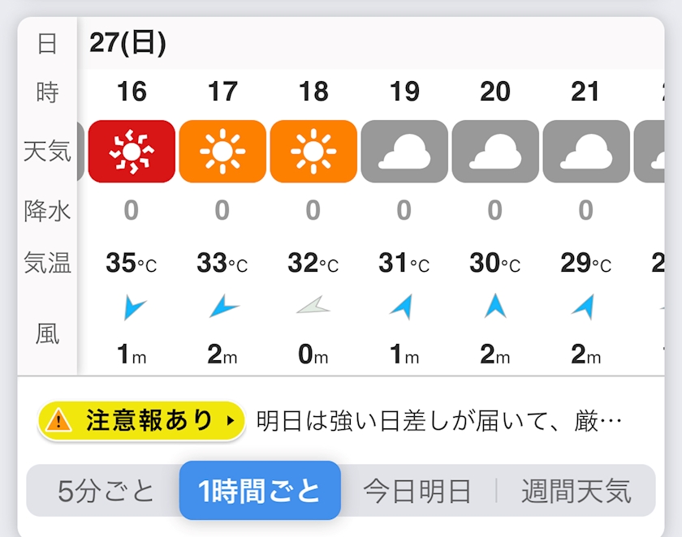Open the 注意報あり advisory badge
682x537 pixels.
(141, 421)
